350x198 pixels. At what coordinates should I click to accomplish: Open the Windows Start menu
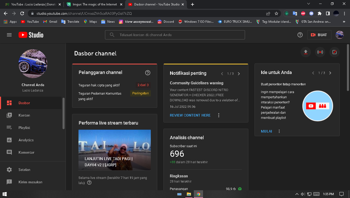click(5, 194)
